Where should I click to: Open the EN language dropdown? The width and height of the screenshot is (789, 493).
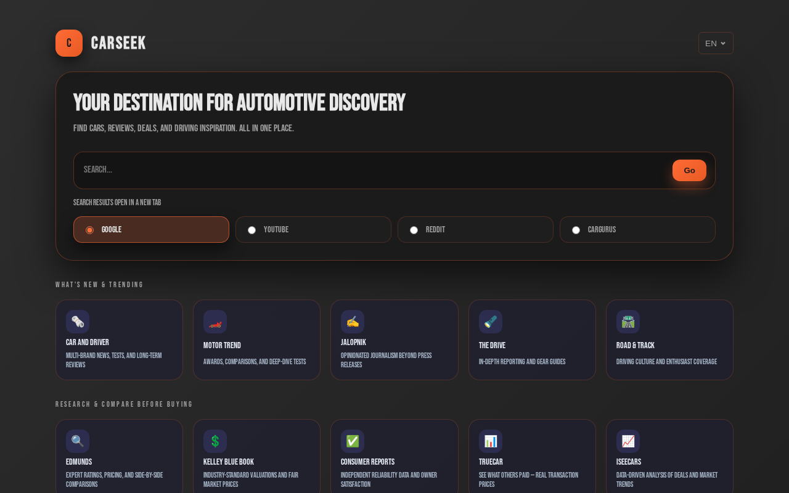tap(716, 43)
